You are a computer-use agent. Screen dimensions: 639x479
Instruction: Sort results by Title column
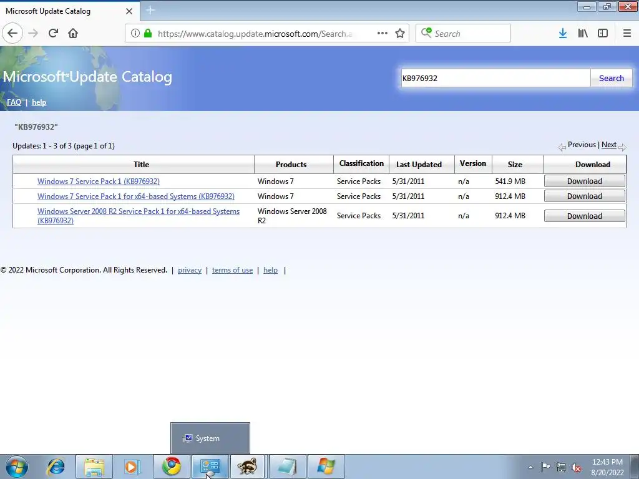141,165
